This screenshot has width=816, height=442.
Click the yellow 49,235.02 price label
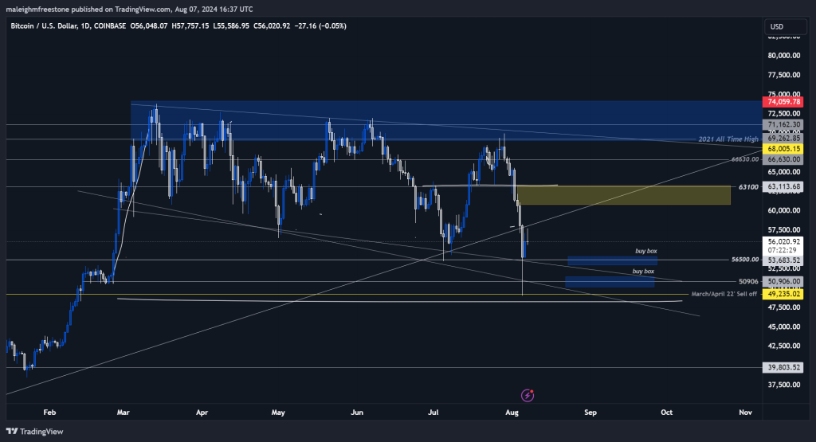tap(783, 294)
